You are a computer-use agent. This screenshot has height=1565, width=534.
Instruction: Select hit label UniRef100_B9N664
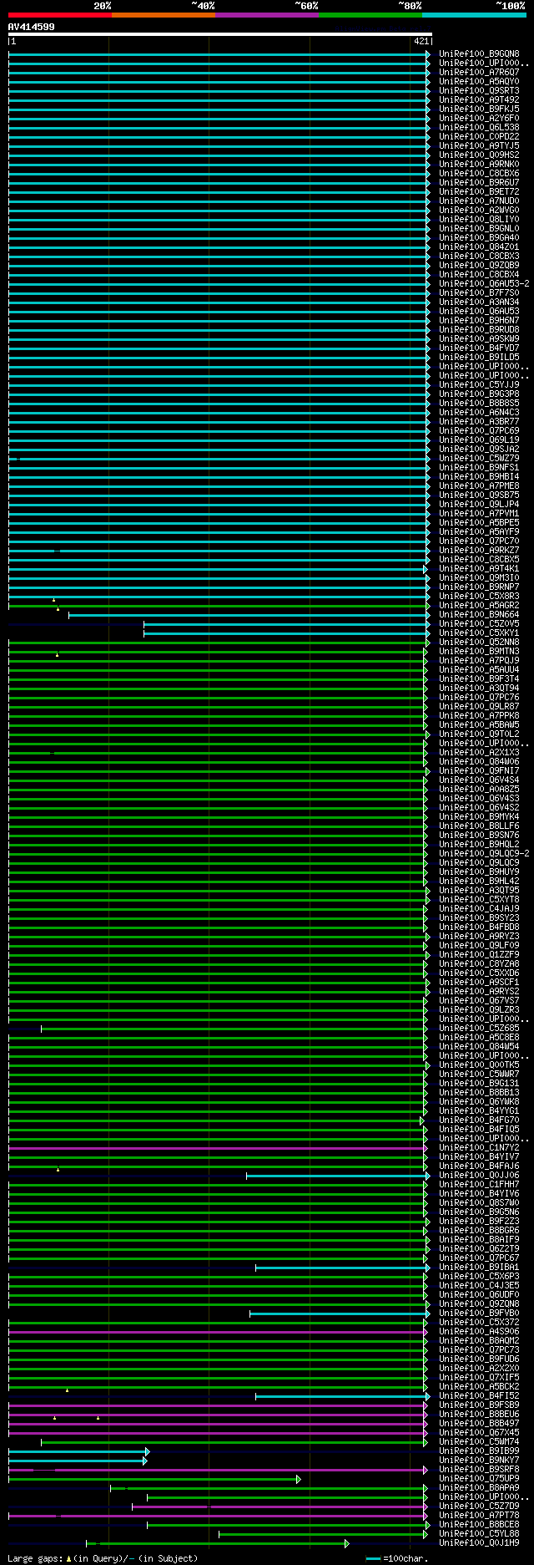[x=479, y=615]
